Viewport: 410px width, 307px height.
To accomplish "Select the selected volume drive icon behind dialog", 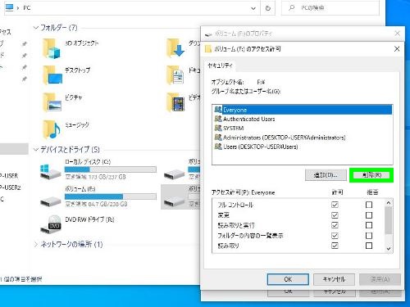I will pos(174,201).
